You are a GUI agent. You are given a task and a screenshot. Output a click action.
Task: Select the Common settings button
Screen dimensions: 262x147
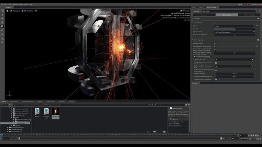coord(204,15)
